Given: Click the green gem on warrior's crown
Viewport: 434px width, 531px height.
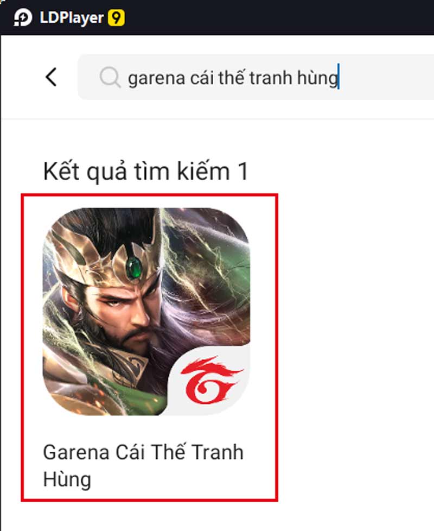Looking at the screenshot, I should tap(133, 267).
